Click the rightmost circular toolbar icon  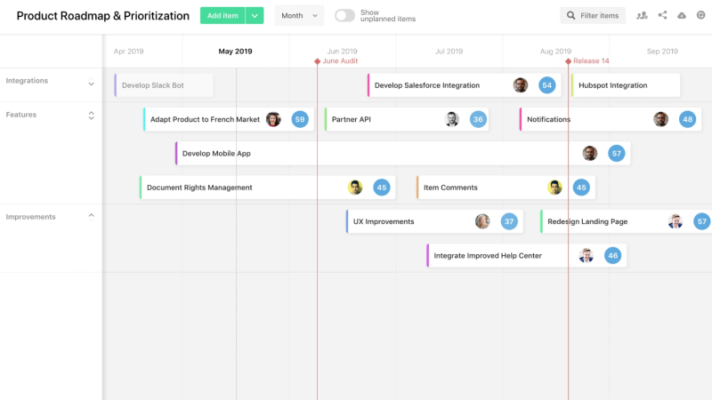tap(700, 16)
